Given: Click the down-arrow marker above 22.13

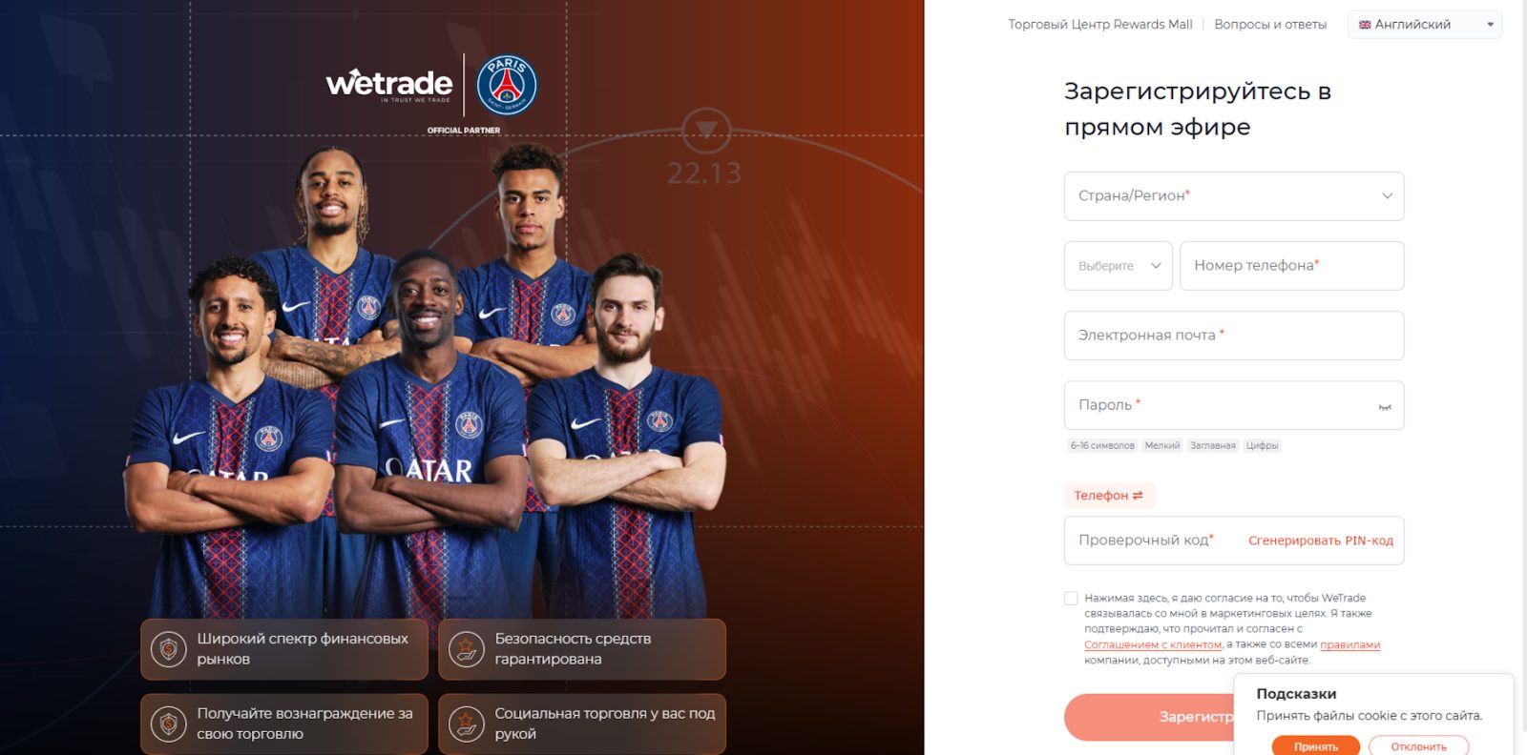Looking at the screenshot, I should coord(706,130).
